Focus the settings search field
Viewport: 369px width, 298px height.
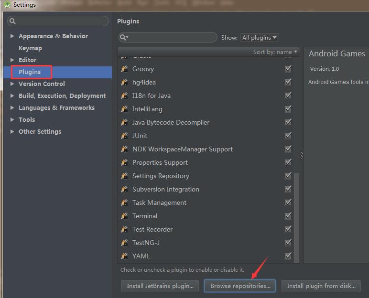[58, 21]
